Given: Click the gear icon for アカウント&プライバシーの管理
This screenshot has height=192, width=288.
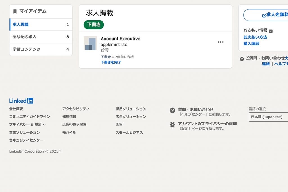Looking at the screenshot, I should [x=172, y=125].
